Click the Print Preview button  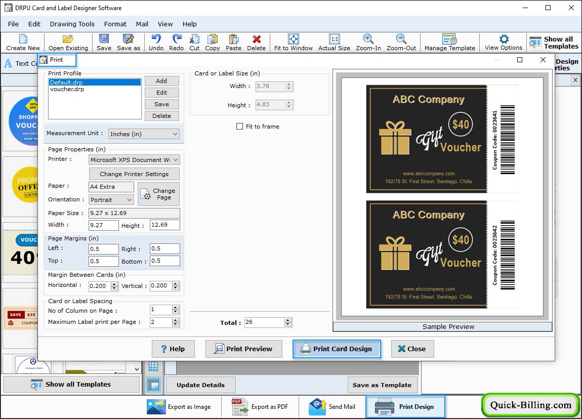(244, 349)
